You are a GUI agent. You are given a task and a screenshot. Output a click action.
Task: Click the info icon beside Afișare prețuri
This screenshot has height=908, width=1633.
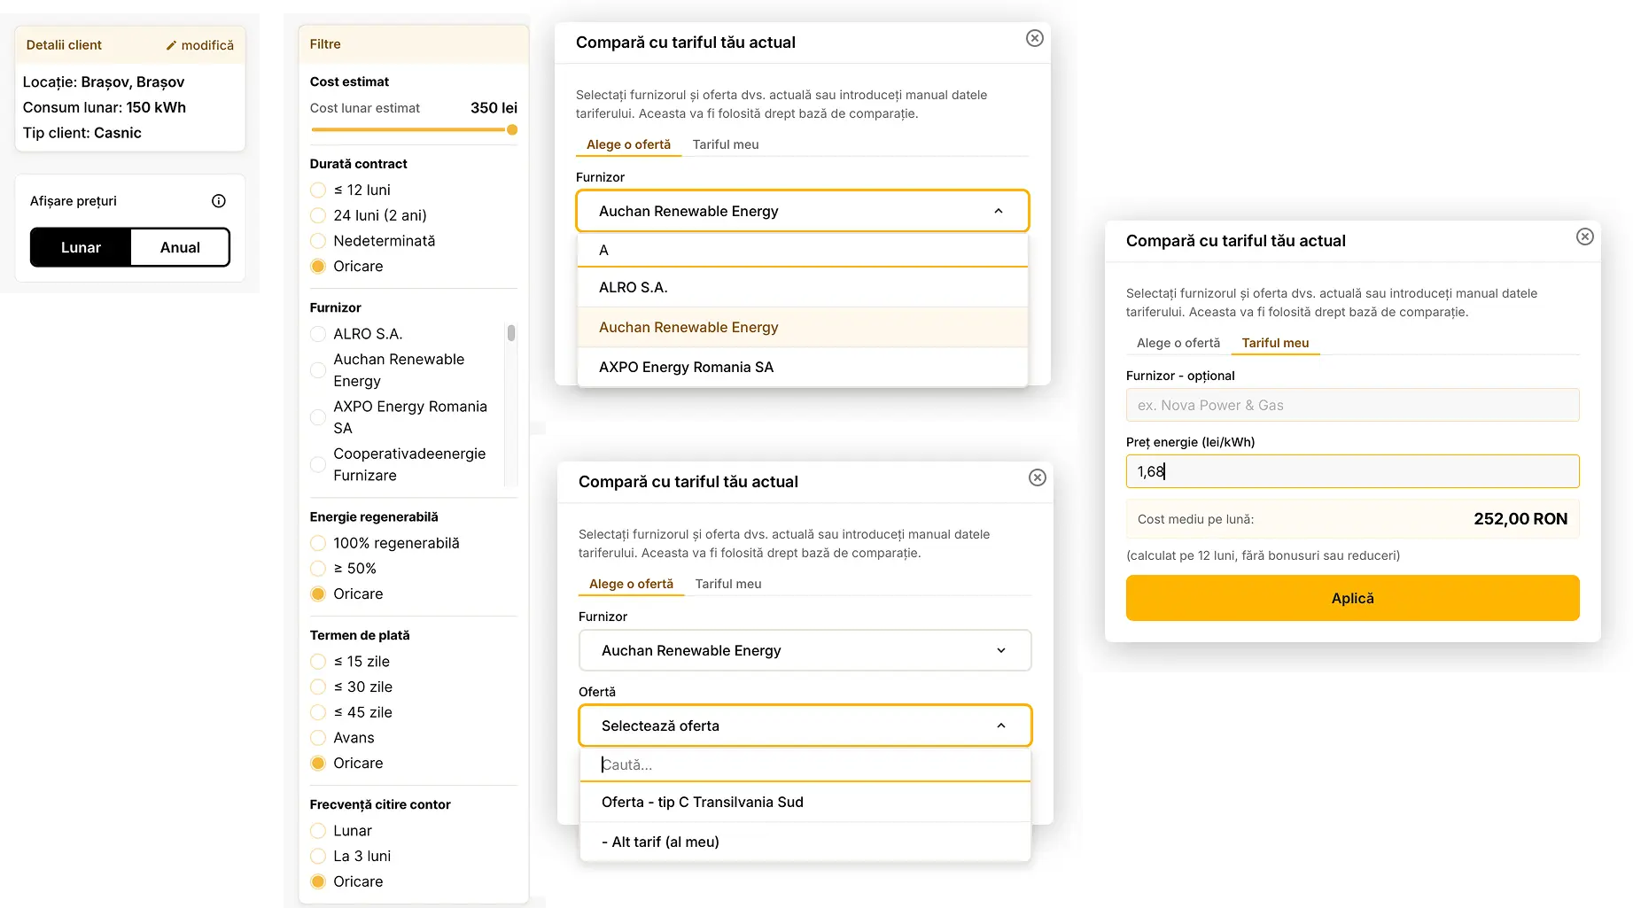(219, 201)
